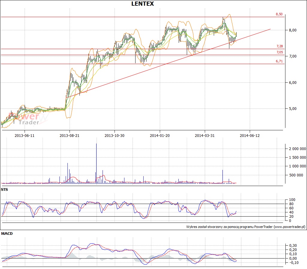Viewport: 307px width, 269px height.
Task: Click the tallest volume spike bar
Action: coord(96,164)
